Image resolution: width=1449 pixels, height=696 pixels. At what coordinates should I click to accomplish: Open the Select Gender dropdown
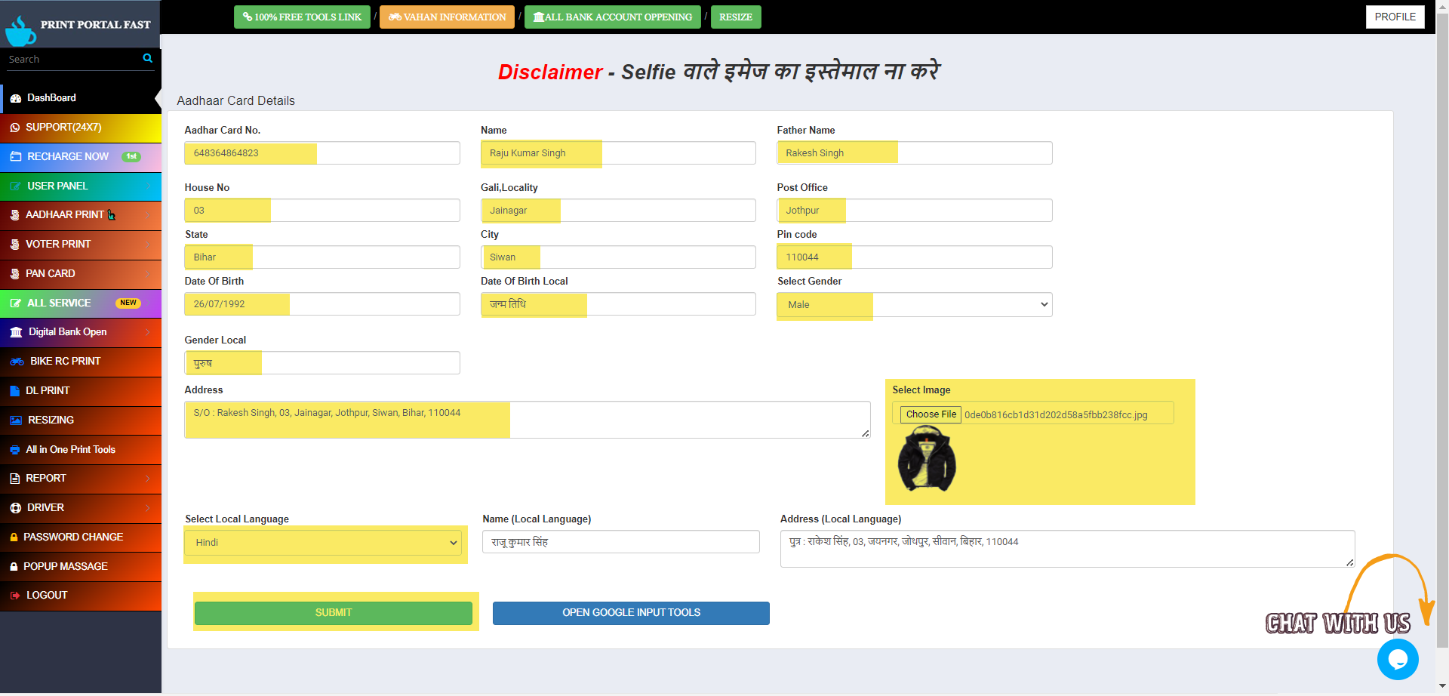point(914,305)
